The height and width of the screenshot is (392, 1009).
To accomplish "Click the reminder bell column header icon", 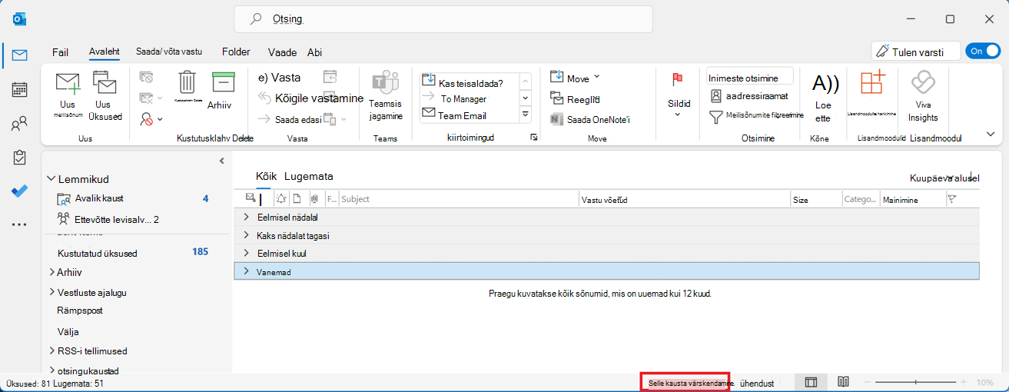I will point(281,199).
